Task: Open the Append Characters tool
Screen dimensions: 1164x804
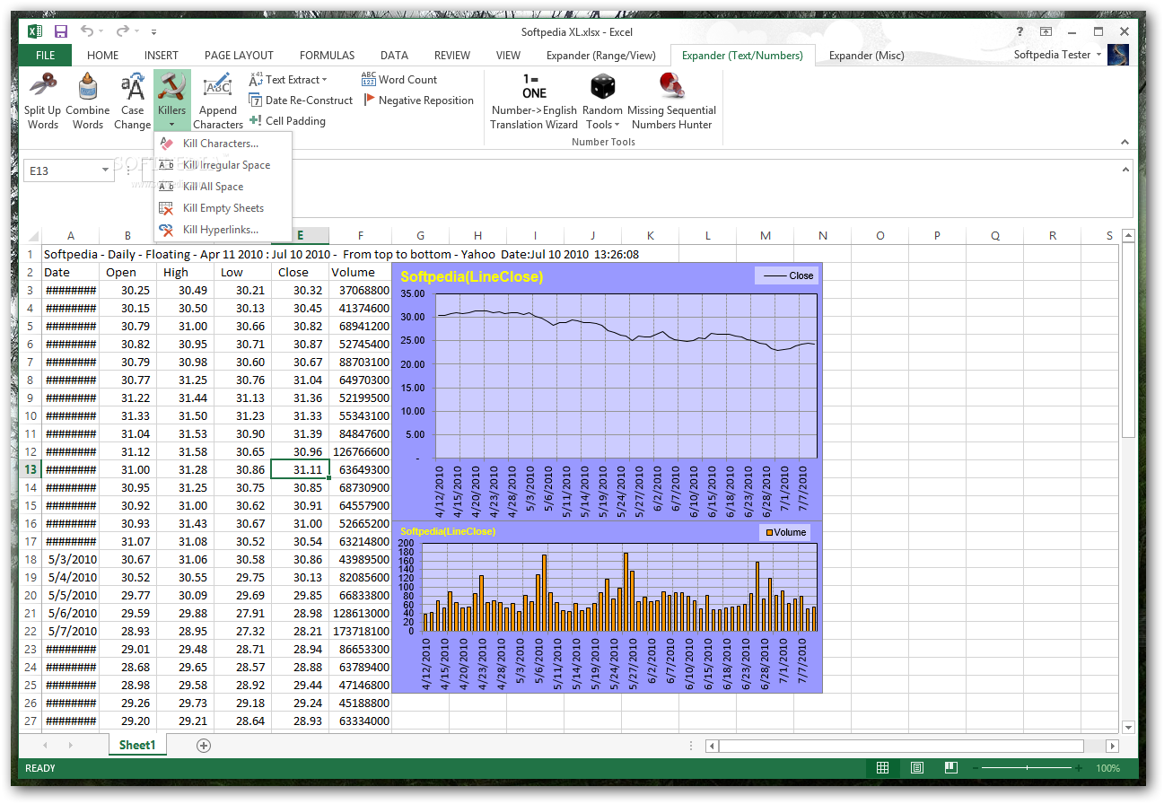Action: pyautogui.click(x=217, y=101)
